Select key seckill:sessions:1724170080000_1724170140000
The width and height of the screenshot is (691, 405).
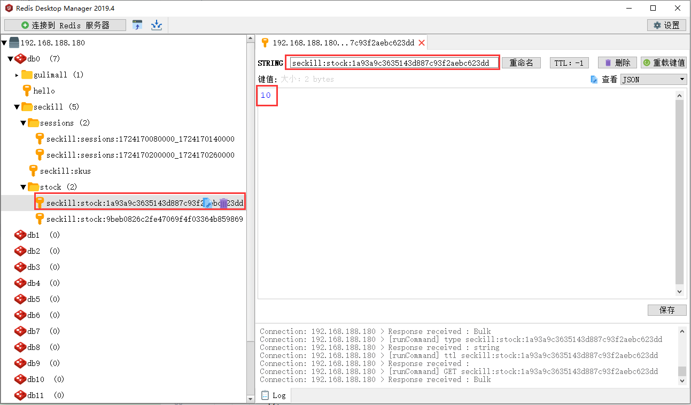click(140, 139)
